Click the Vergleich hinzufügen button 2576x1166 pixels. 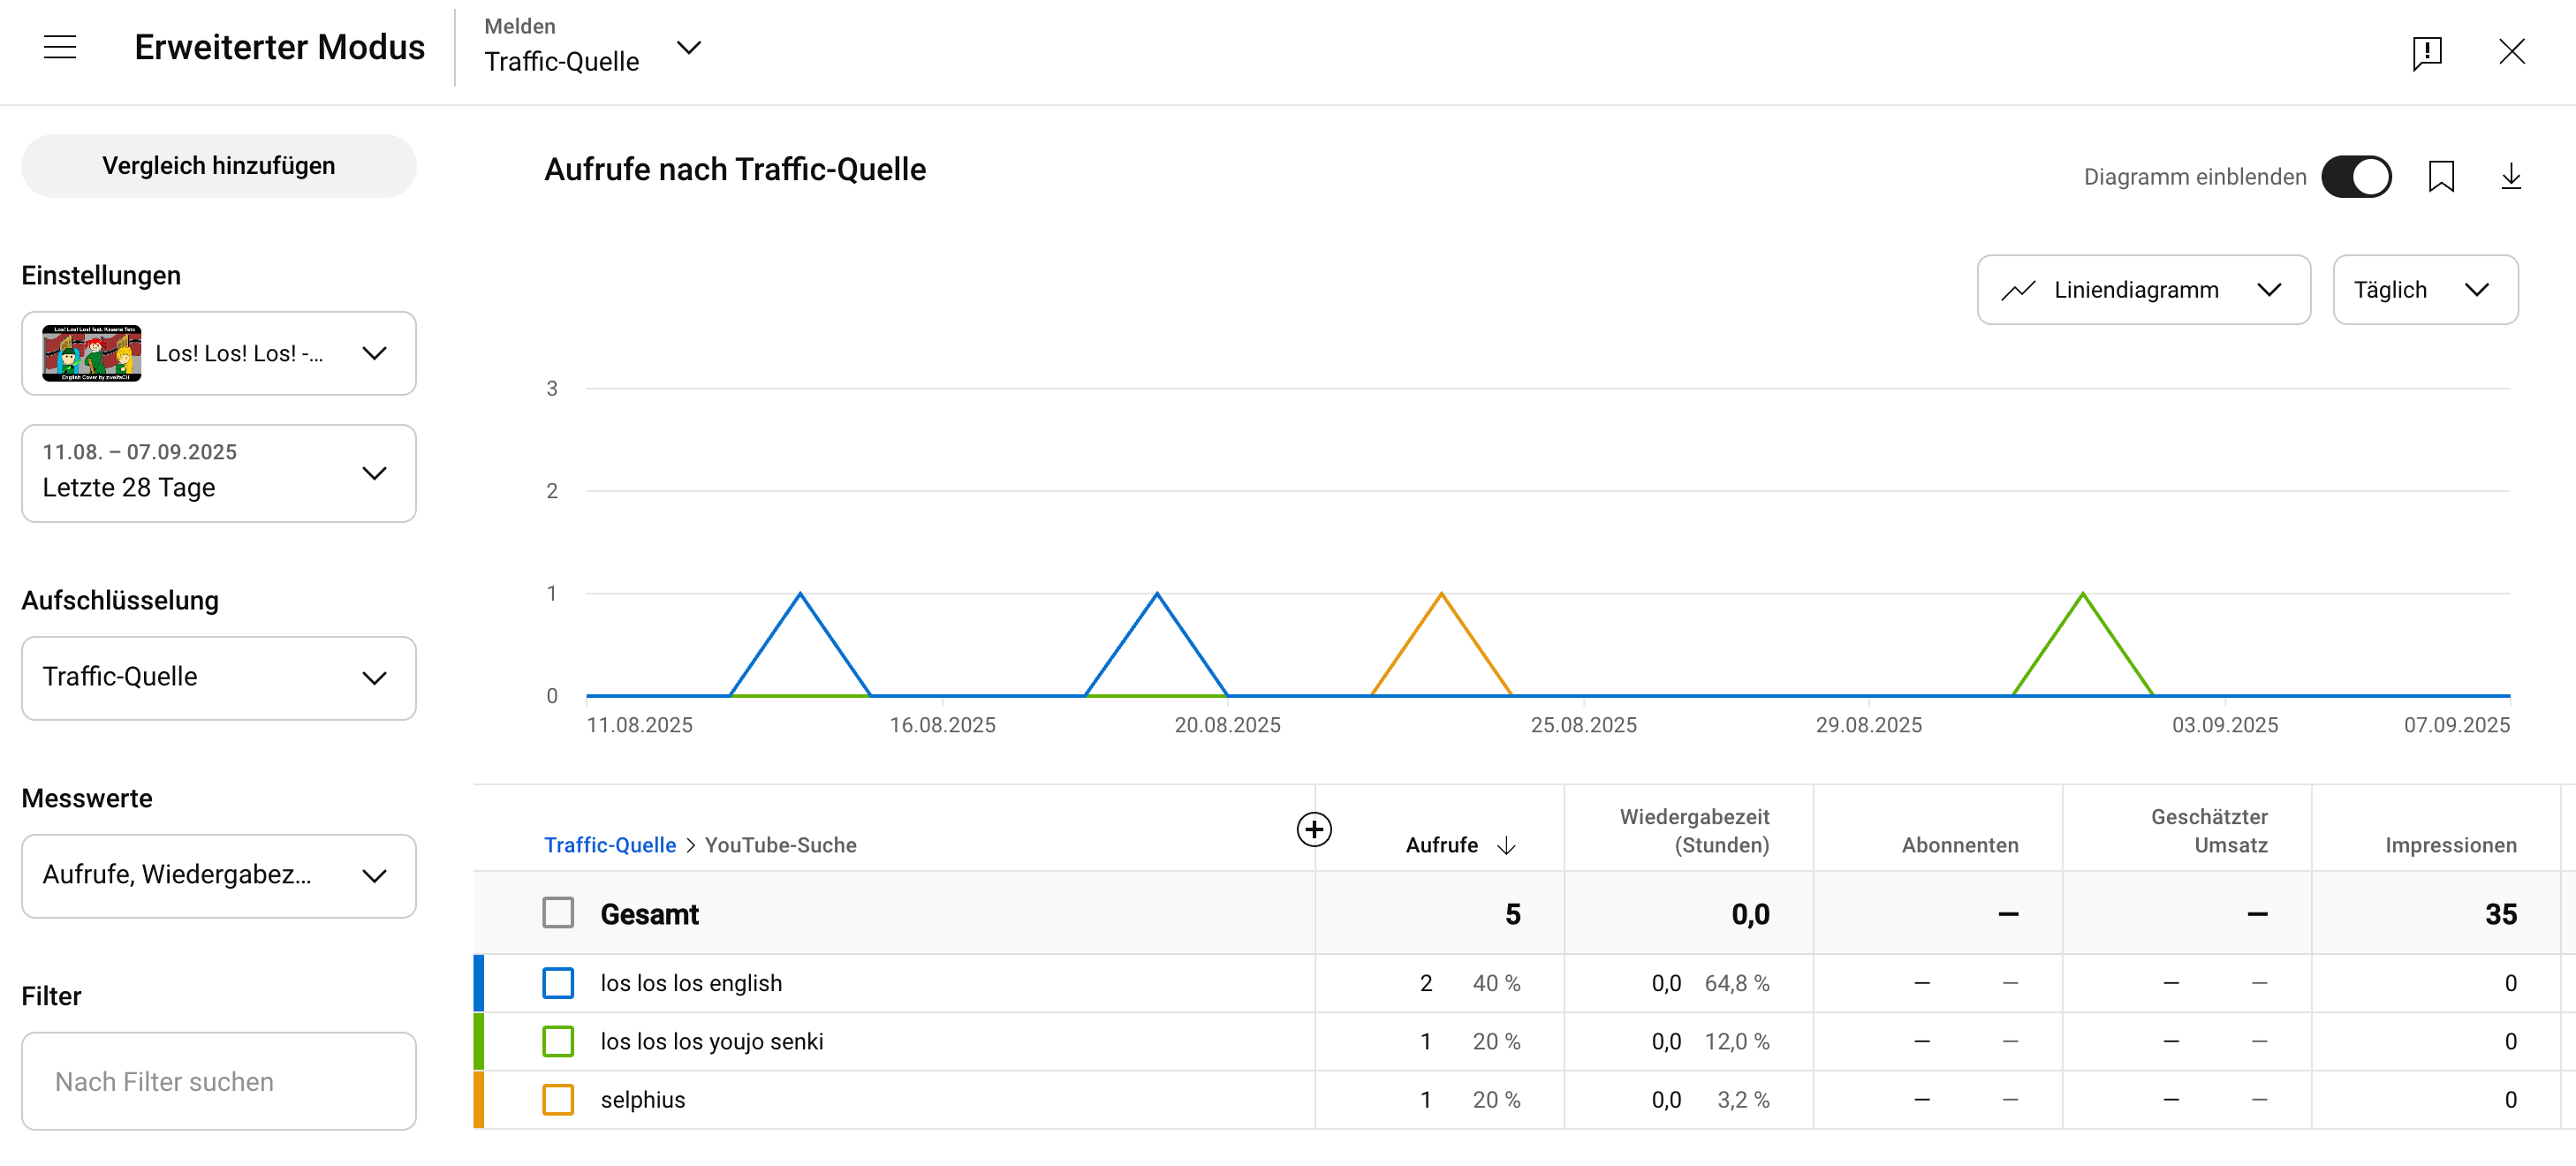point(218,165)
